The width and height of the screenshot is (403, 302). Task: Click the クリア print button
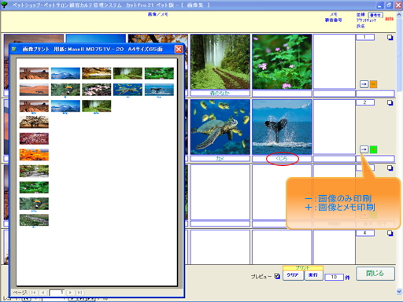click(x=293, y=275)
